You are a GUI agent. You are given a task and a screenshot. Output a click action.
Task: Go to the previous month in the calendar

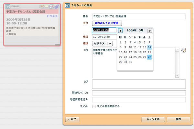(x=120, y=31)
